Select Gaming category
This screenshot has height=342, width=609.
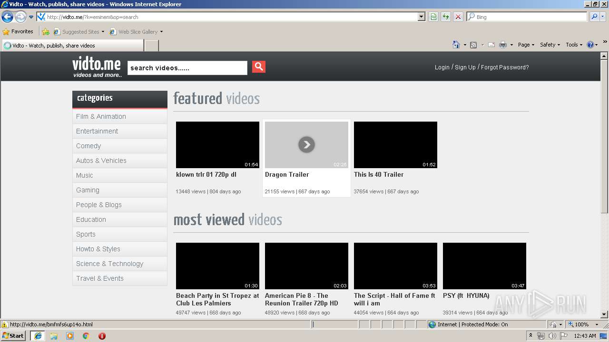[120, 190]
